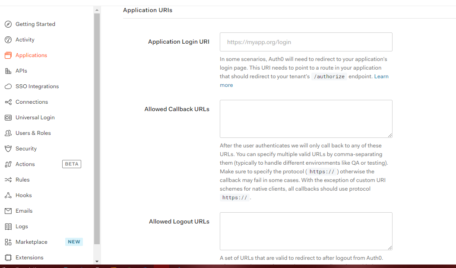The image size is (456, 268).
Task: Open the Actions sidebar entry
Action: [x=25, y=164]
